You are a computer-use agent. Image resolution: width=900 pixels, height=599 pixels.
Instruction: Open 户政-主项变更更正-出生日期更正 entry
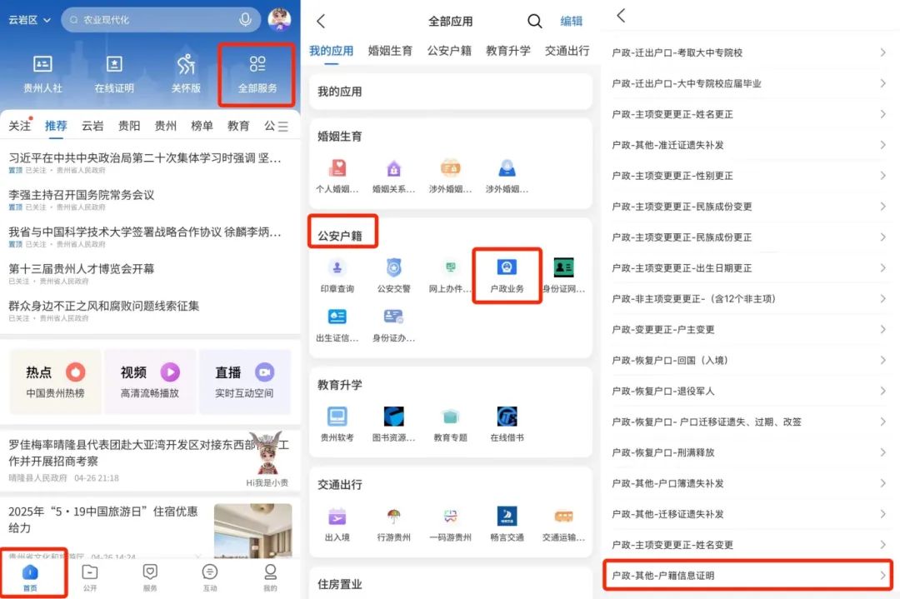pos(749,268)
